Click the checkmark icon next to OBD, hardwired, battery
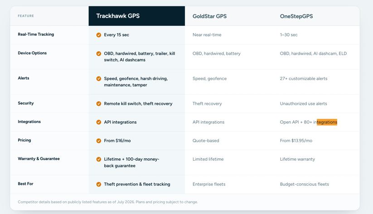 (x=98, y=53)
